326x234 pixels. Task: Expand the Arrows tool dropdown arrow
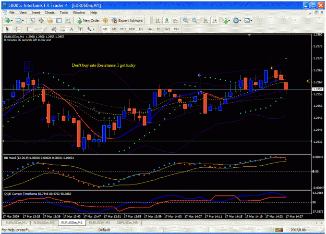coord(93,29)
